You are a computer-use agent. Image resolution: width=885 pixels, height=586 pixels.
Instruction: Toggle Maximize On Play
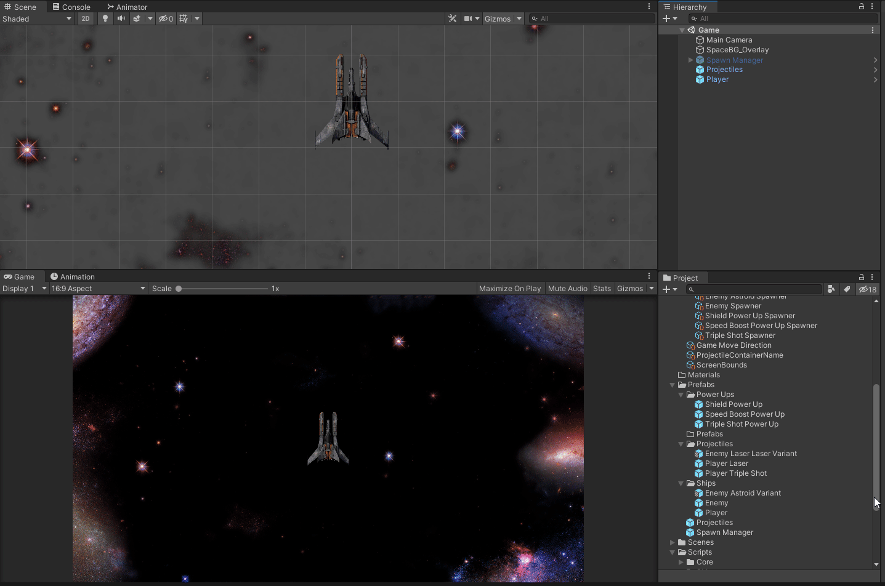(x=510, y=288)
